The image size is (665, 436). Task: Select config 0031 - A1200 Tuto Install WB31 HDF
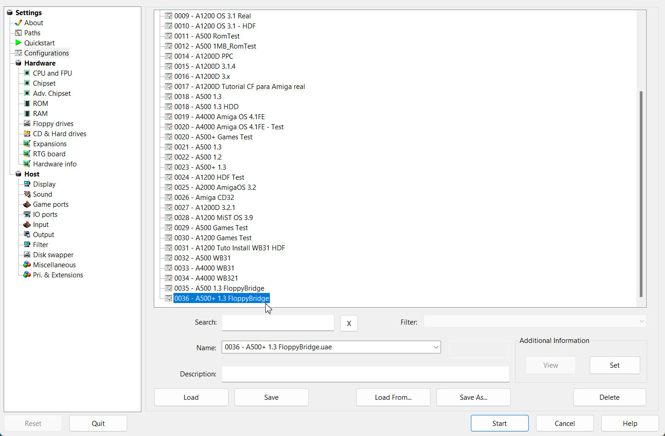(229, 248)
